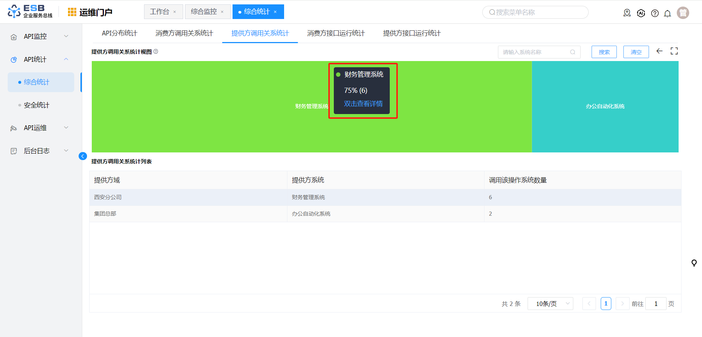The width and height of the screenshot is (702, 337).
Task: Click the location pin icon in header
Action: coord(627,13)
